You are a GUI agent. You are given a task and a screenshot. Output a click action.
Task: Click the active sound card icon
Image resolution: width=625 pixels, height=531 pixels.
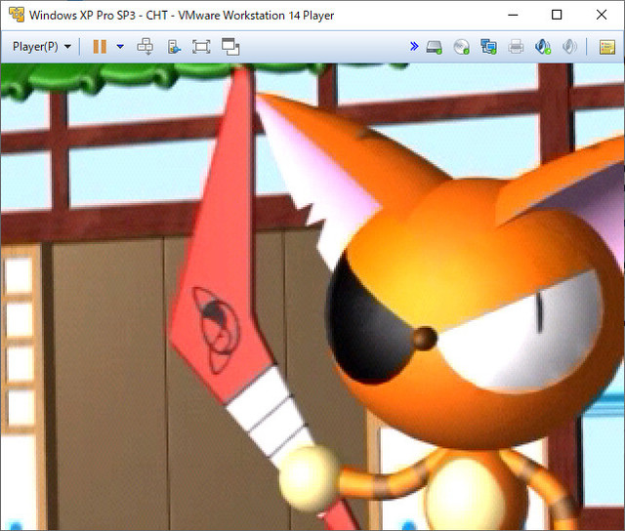click(x=543, y=47)
